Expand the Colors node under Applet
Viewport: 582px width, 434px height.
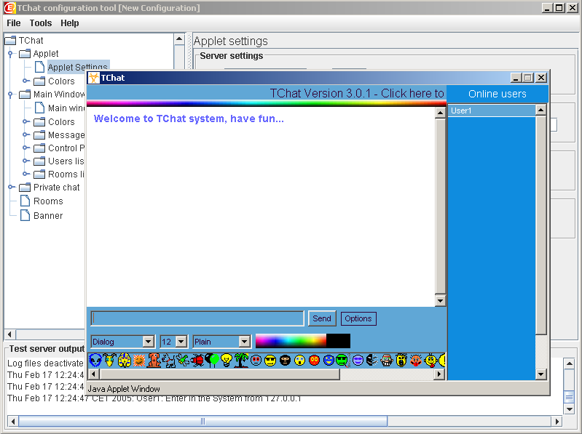point(25,81)
